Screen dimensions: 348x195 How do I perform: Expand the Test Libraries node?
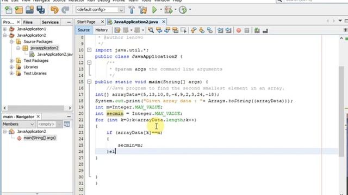pyautogui.click(x=11, y=74)
